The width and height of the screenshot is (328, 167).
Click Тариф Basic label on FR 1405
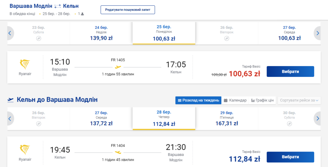pyautogui.click(x=251, y=67)
